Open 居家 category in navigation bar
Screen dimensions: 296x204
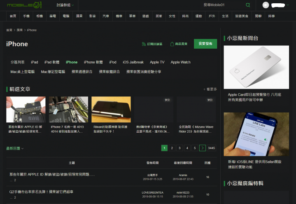point(159,16)
